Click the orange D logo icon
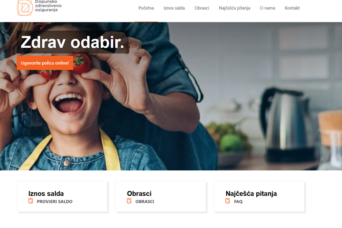Image resolution: width=342 pixels, height=228 pixels. (x=25, y=8)
